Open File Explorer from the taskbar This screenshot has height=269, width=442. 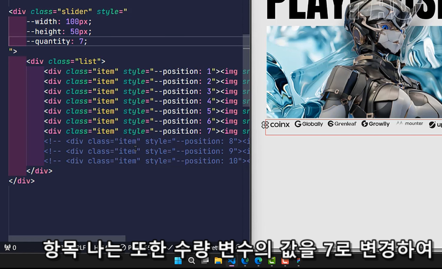click(218, 261)
